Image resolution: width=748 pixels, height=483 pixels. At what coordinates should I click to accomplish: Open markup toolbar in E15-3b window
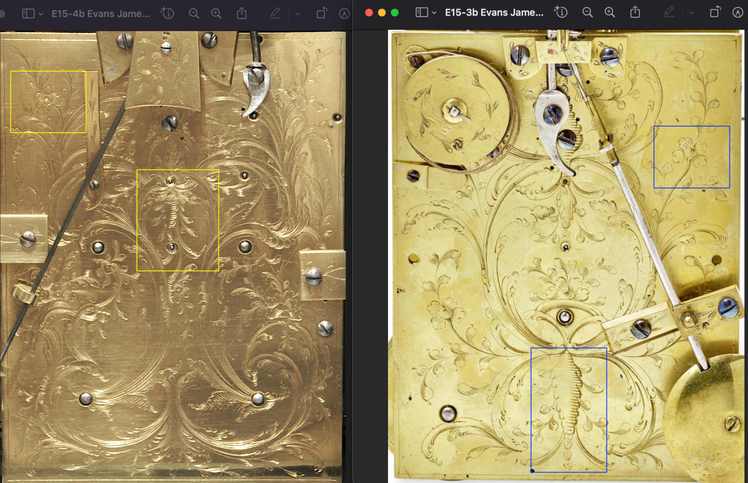[x=737, y=12]
